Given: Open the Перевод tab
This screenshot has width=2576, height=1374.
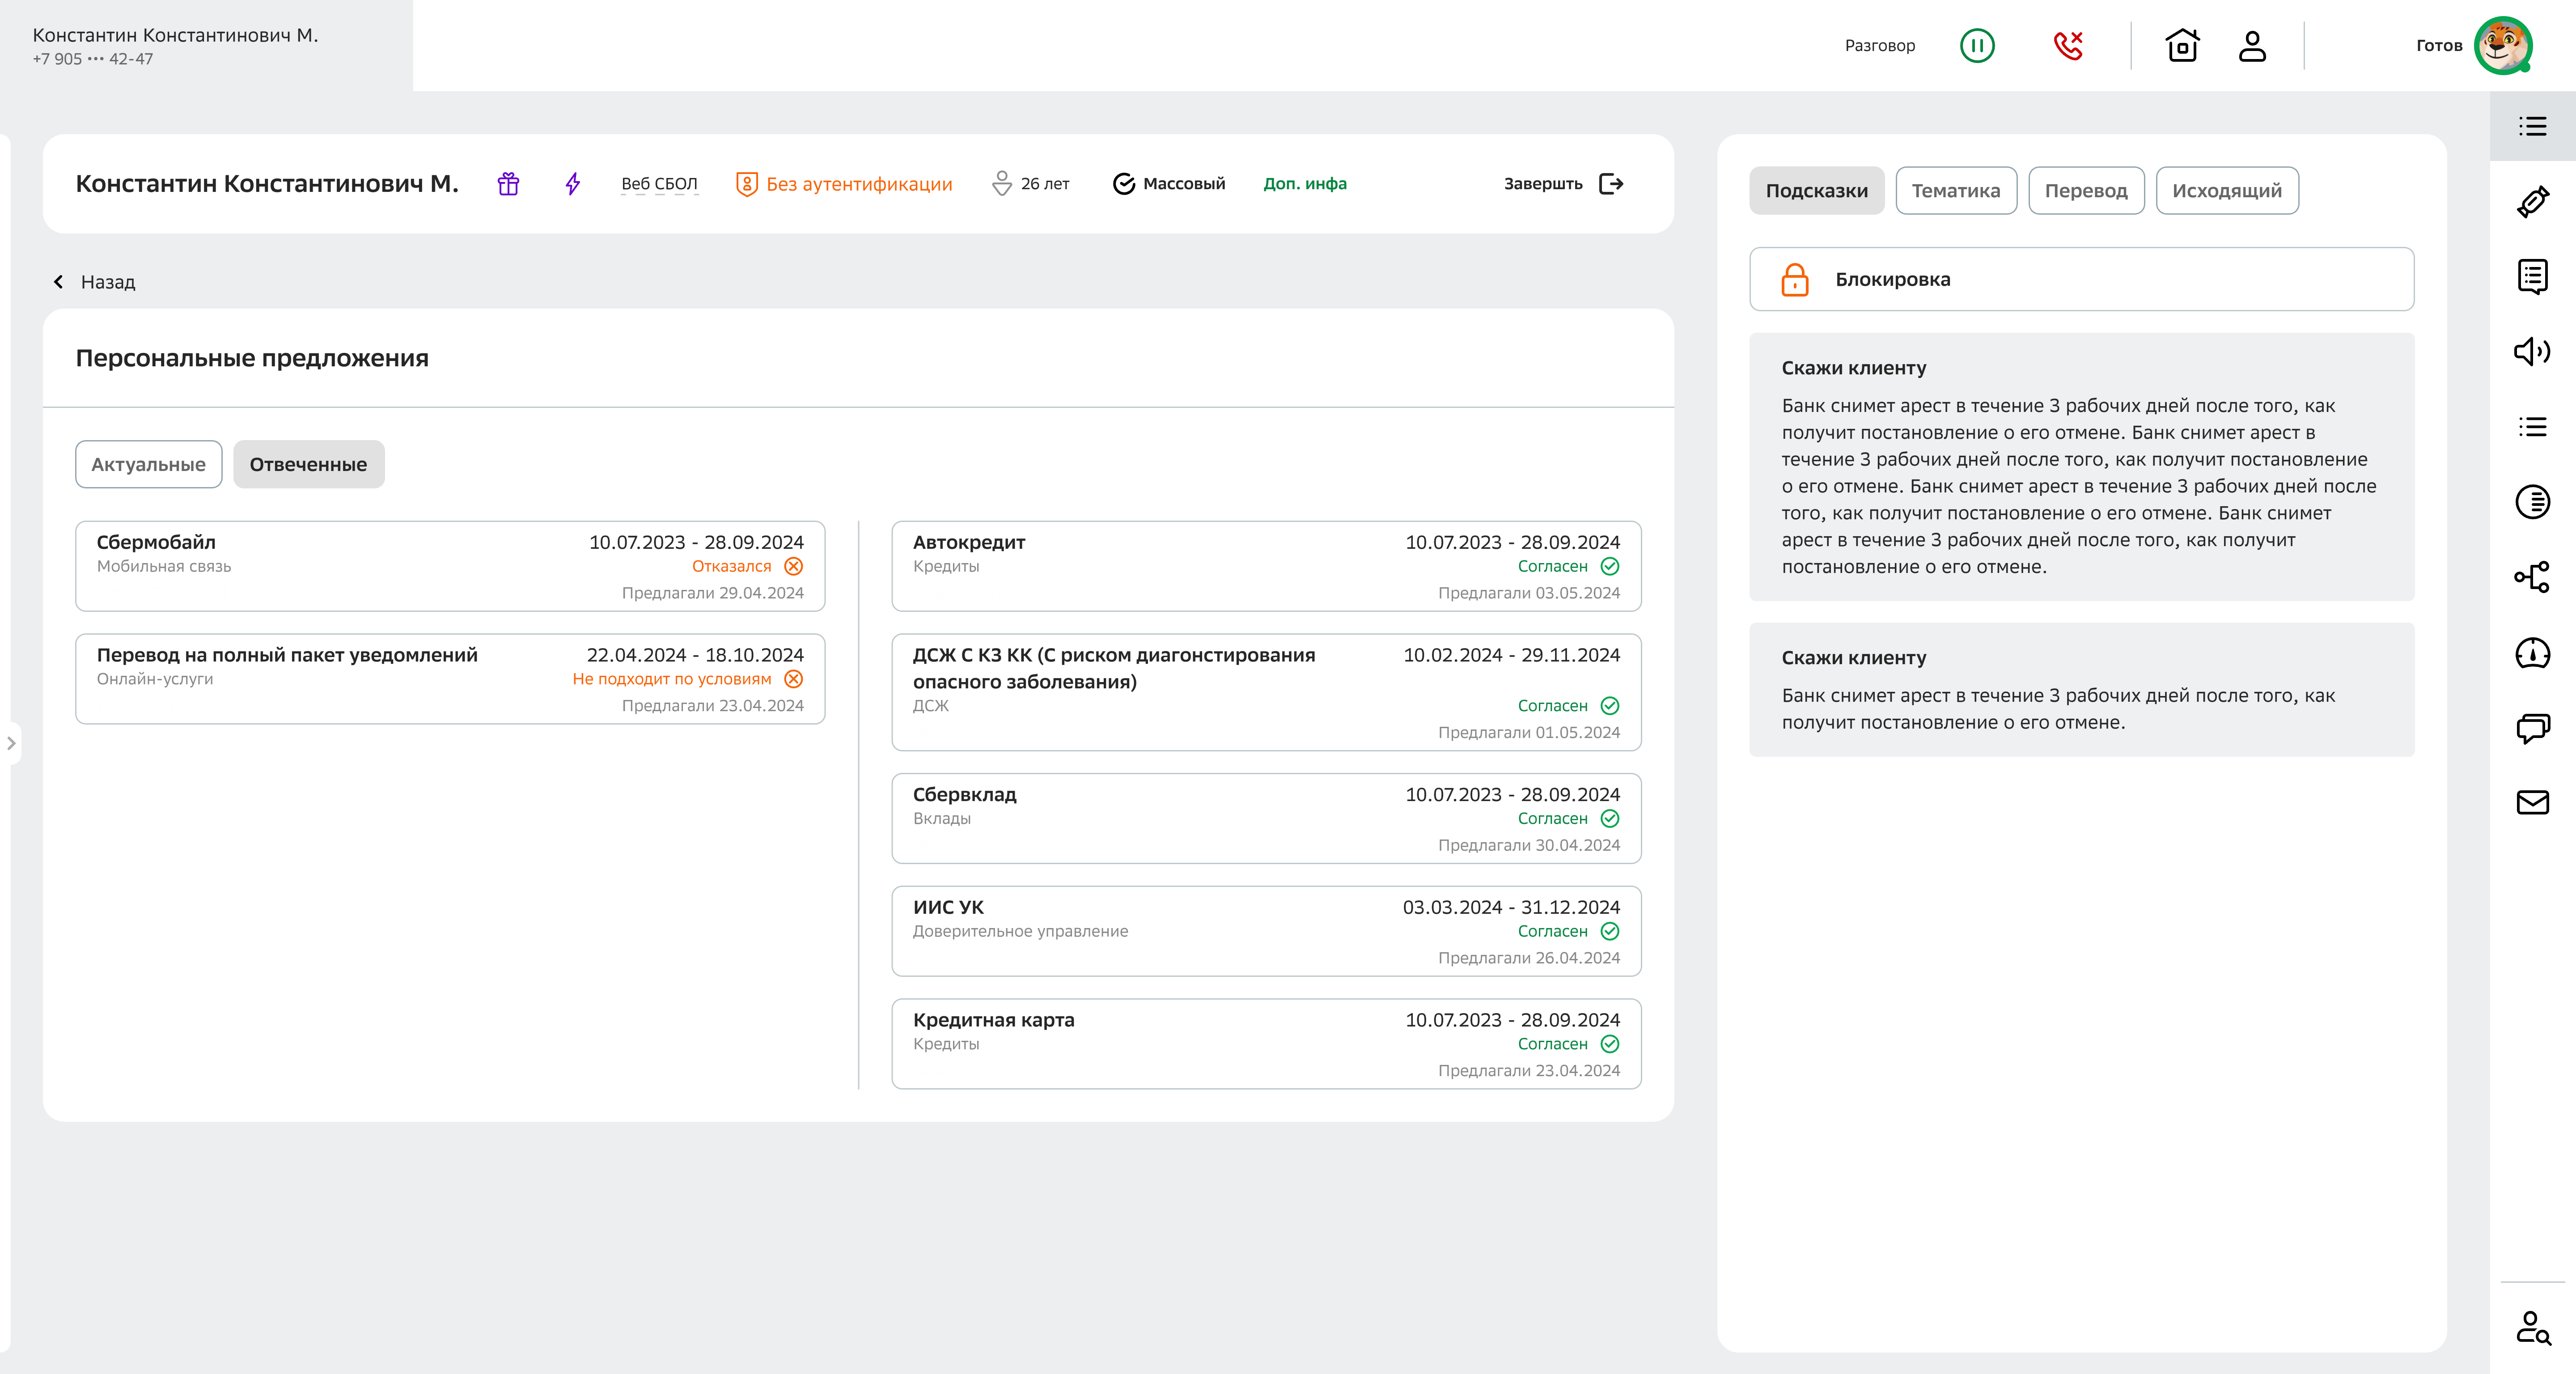Looking at the screenshot, I should tap(2085, 190).
